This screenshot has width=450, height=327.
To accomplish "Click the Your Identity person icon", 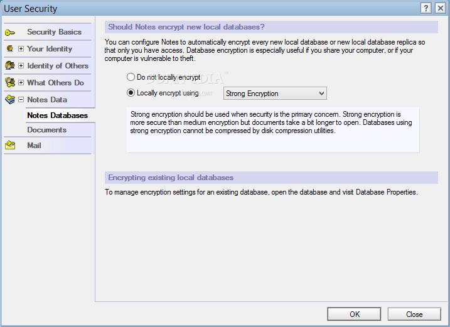I will point(10,48).
